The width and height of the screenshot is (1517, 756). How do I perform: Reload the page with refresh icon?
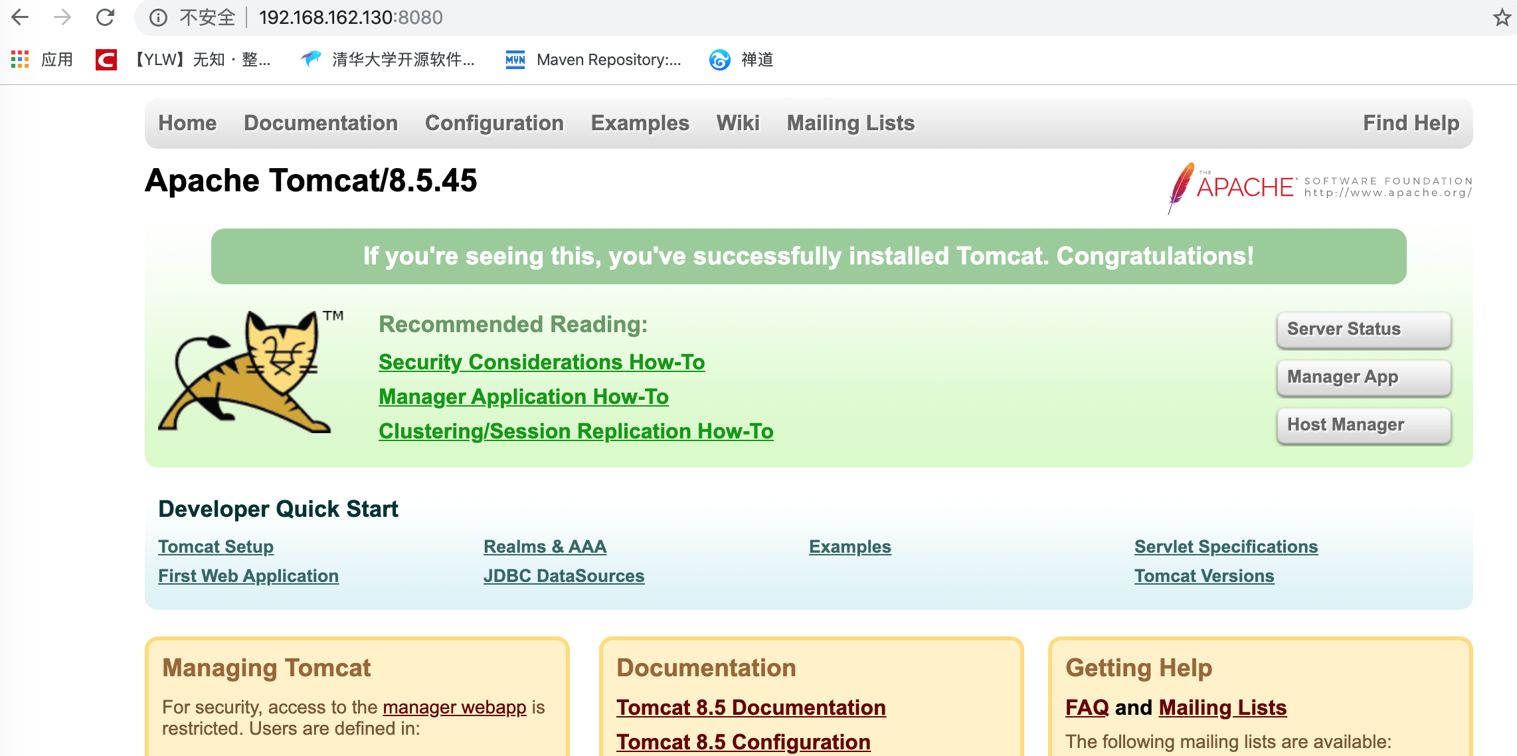pyautogui.click(x=105, y=17)
